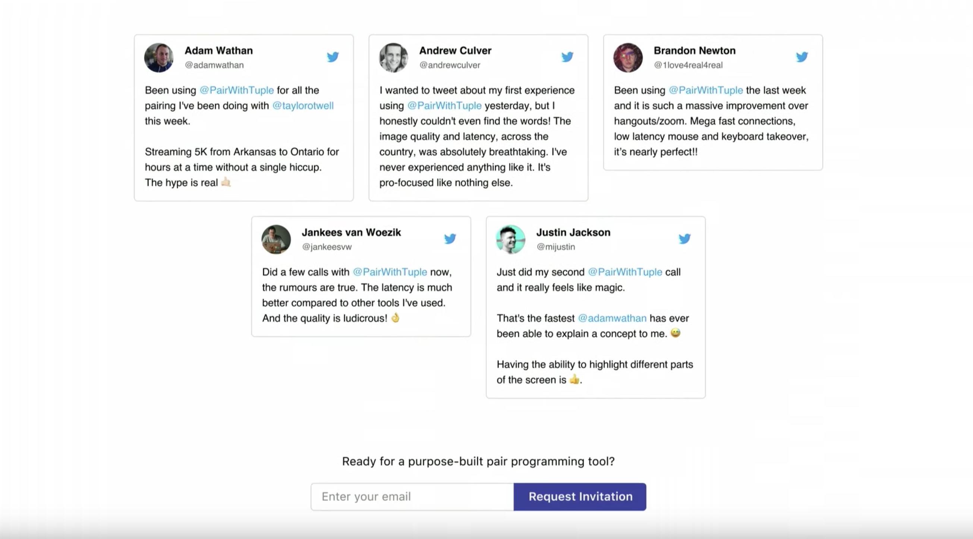Click Adam Wathan's profile avatar

click(x=159, y=57)
